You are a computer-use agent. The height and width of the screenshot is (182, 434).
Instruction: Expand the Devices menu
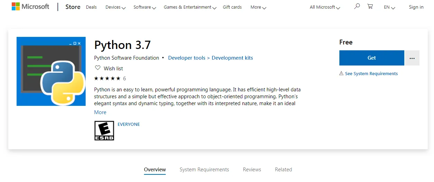click(116, 7)
